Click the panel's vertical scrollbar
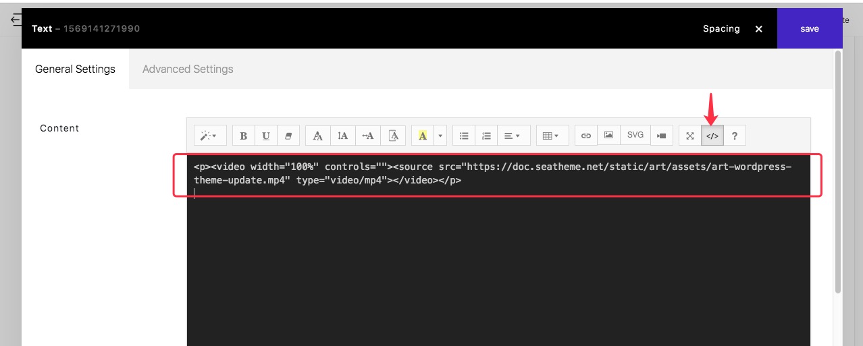Image resolution: width=863 pixels, height=346 pixels. point(838,173)
